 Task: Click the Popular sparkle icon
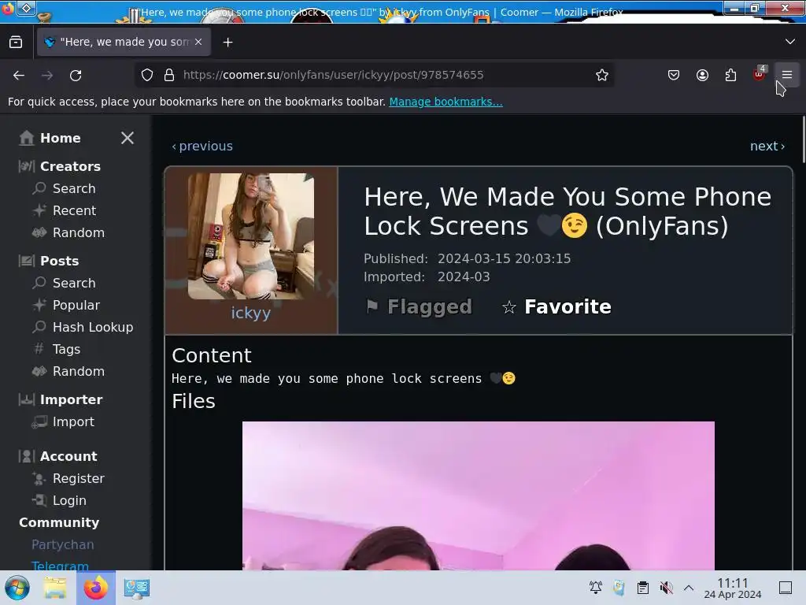click(x=39, y=305)
